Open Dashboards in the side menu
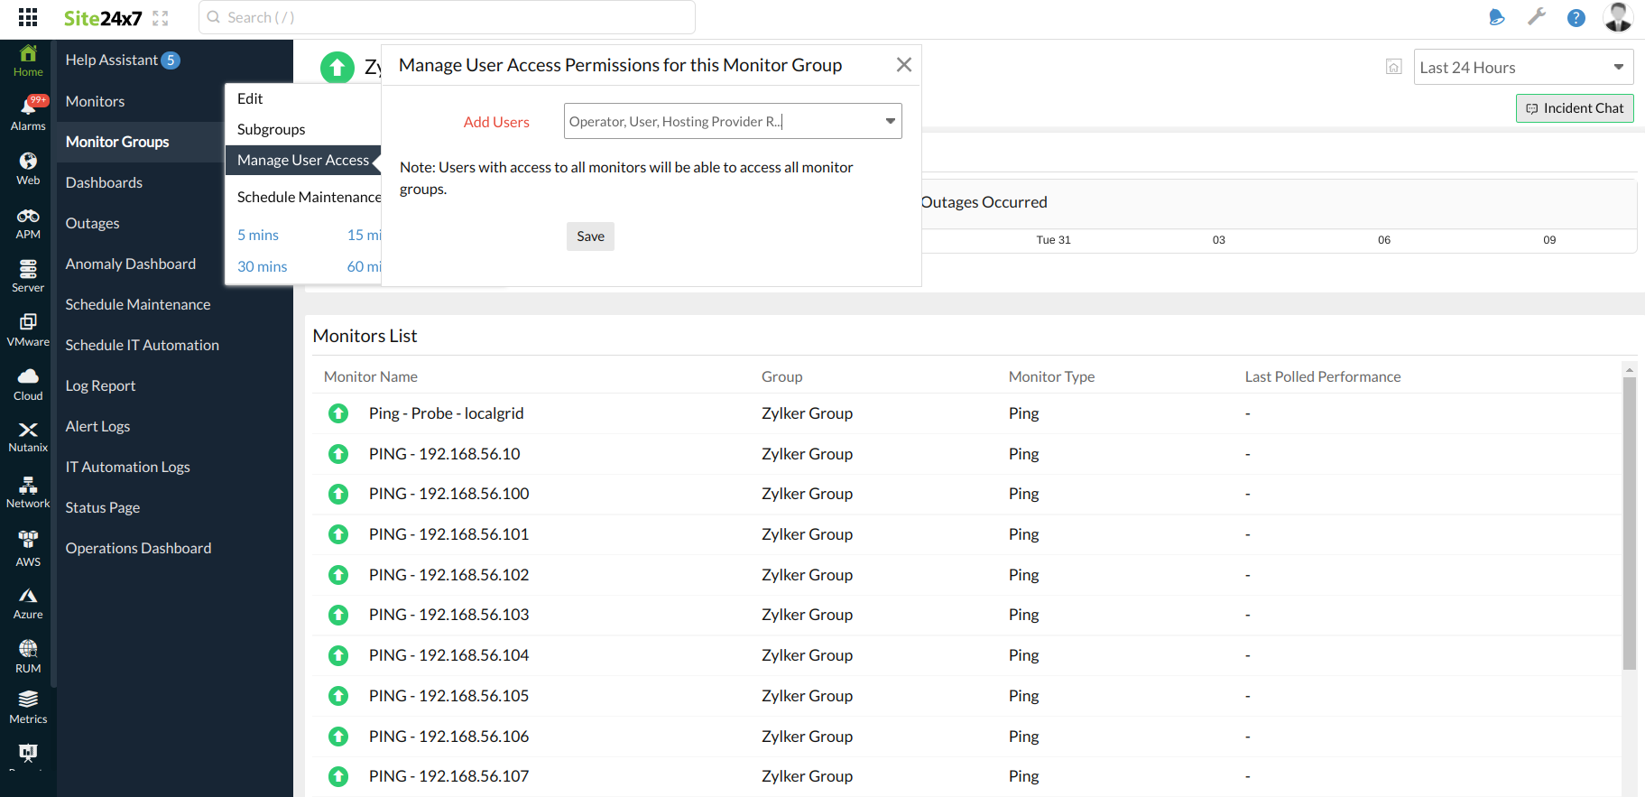 click(104, 182)
